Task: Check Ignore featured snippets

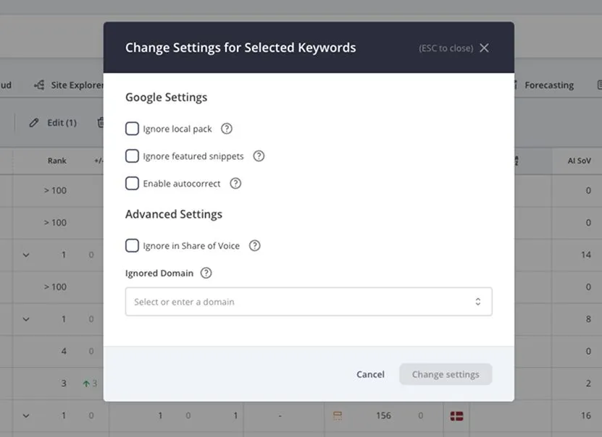Action: [132, 156]
